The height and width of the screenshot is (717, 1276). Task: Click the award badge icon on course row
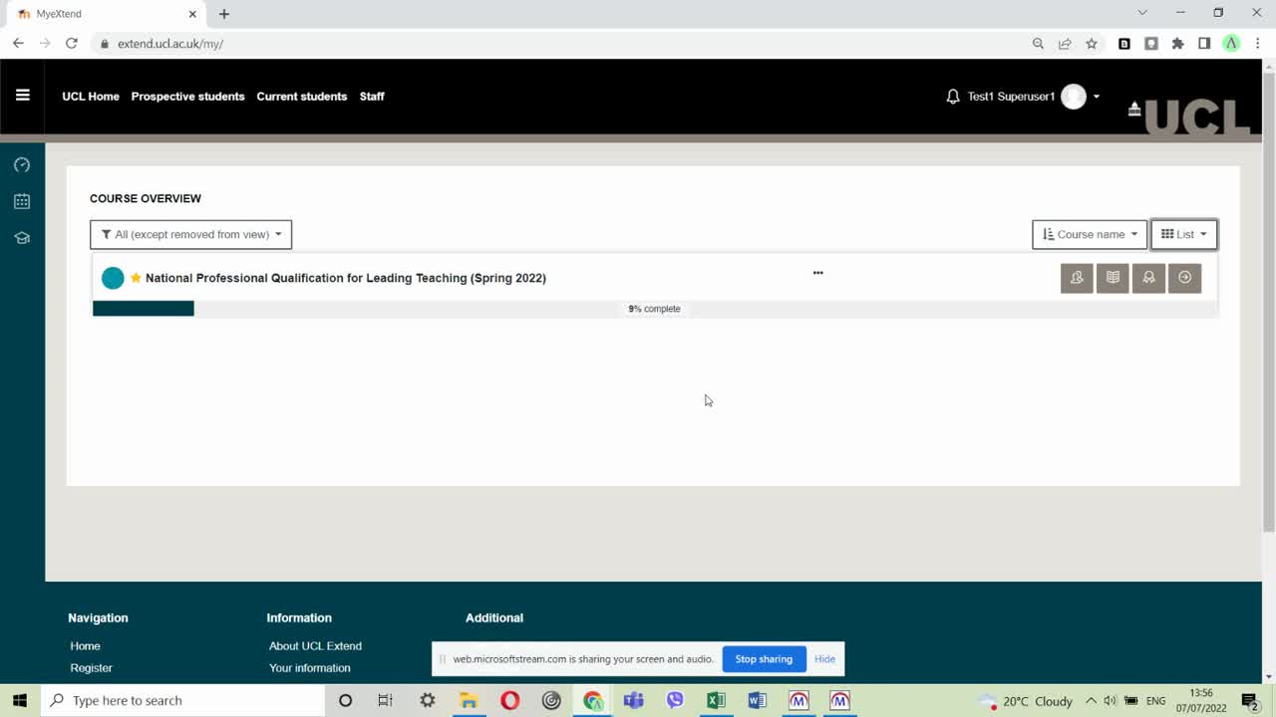tap(1148, 278)
